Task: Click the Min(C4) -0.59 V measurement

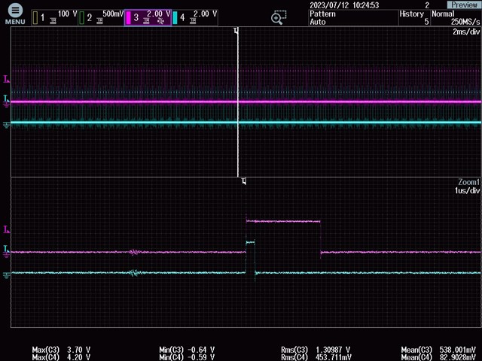Action: 187,357
